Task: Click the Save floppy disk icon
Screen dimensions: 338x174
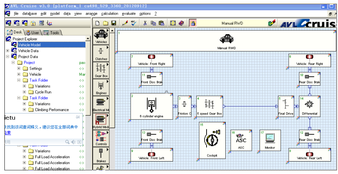Action: click(x=114, y=23)
